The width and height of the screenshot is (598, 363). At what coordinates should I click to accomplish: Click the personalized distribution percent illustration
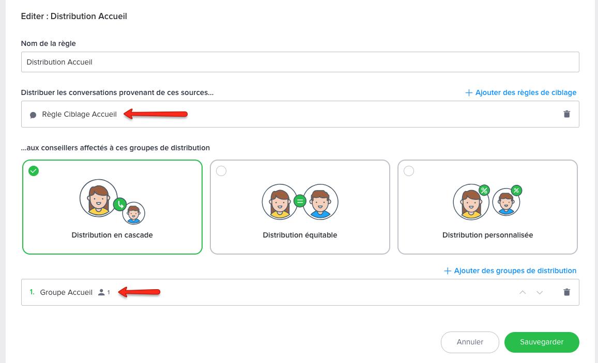(x=487, y=200)
